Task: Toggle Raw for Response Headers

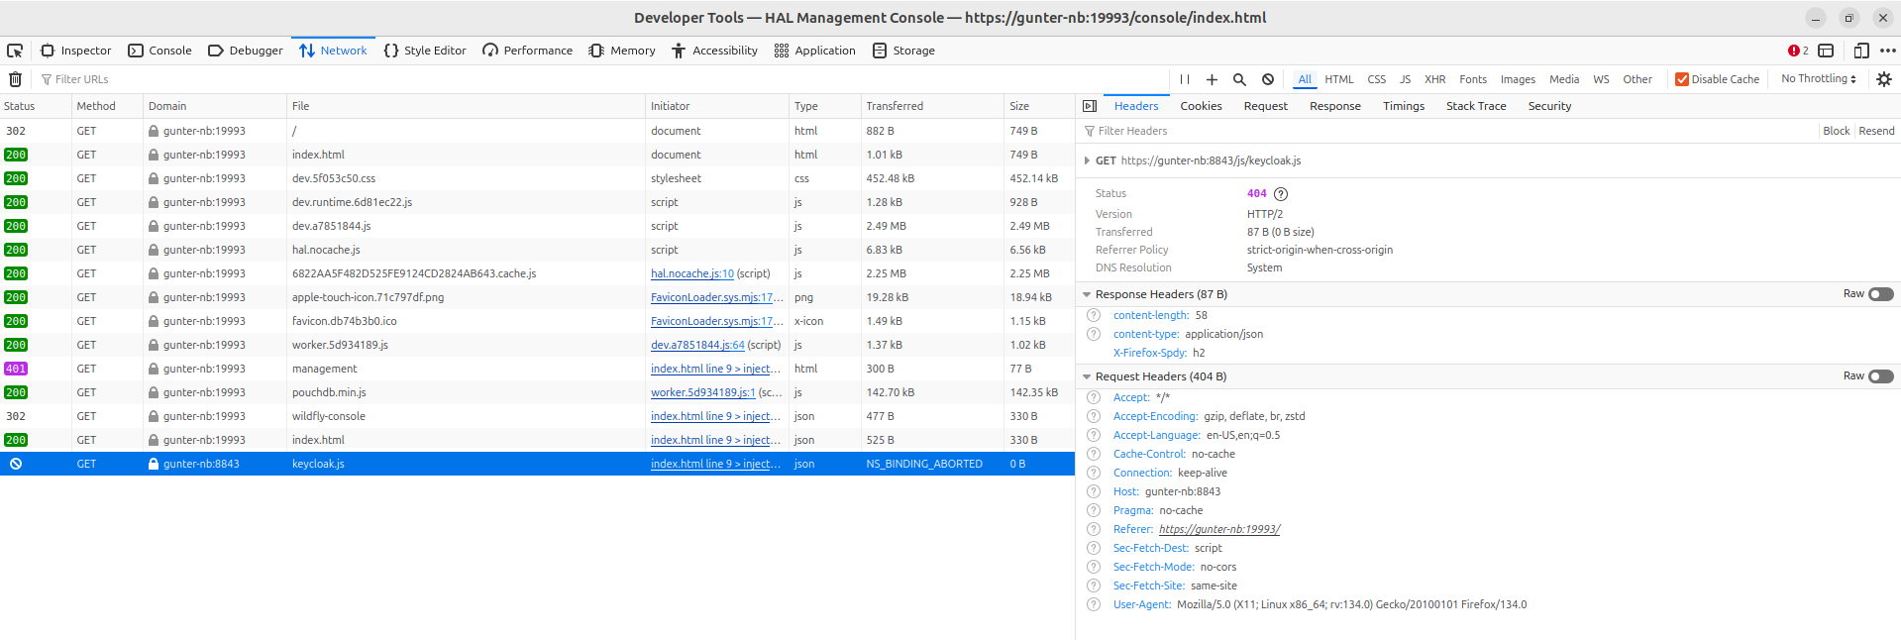Action: point(1880,294)
